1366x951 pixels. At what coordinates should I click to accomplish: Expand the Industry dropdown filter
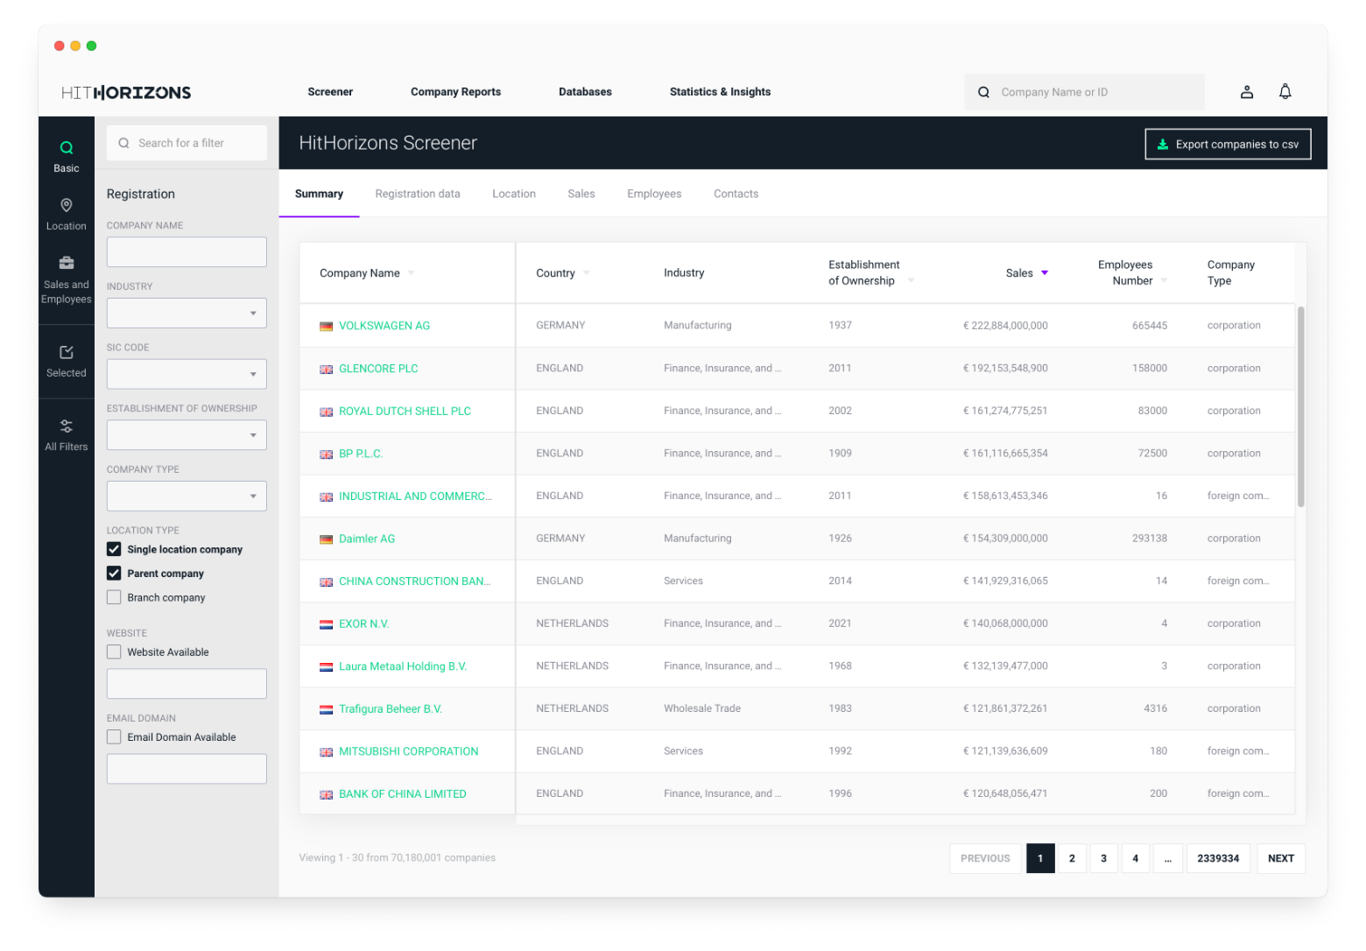pyautogui.click(x=187, y=313)
